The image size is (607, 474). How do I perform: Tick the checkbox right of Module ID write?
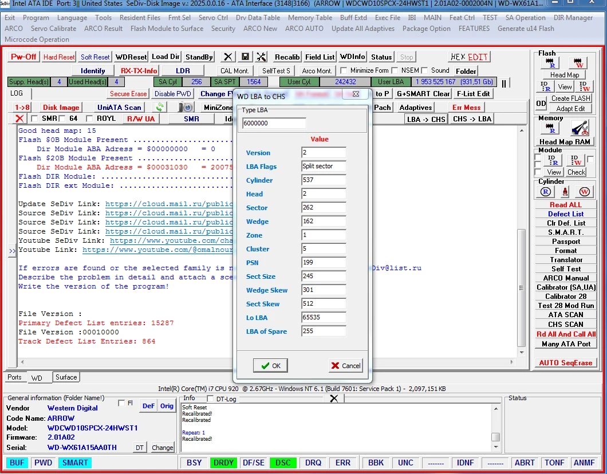point(590,159)
